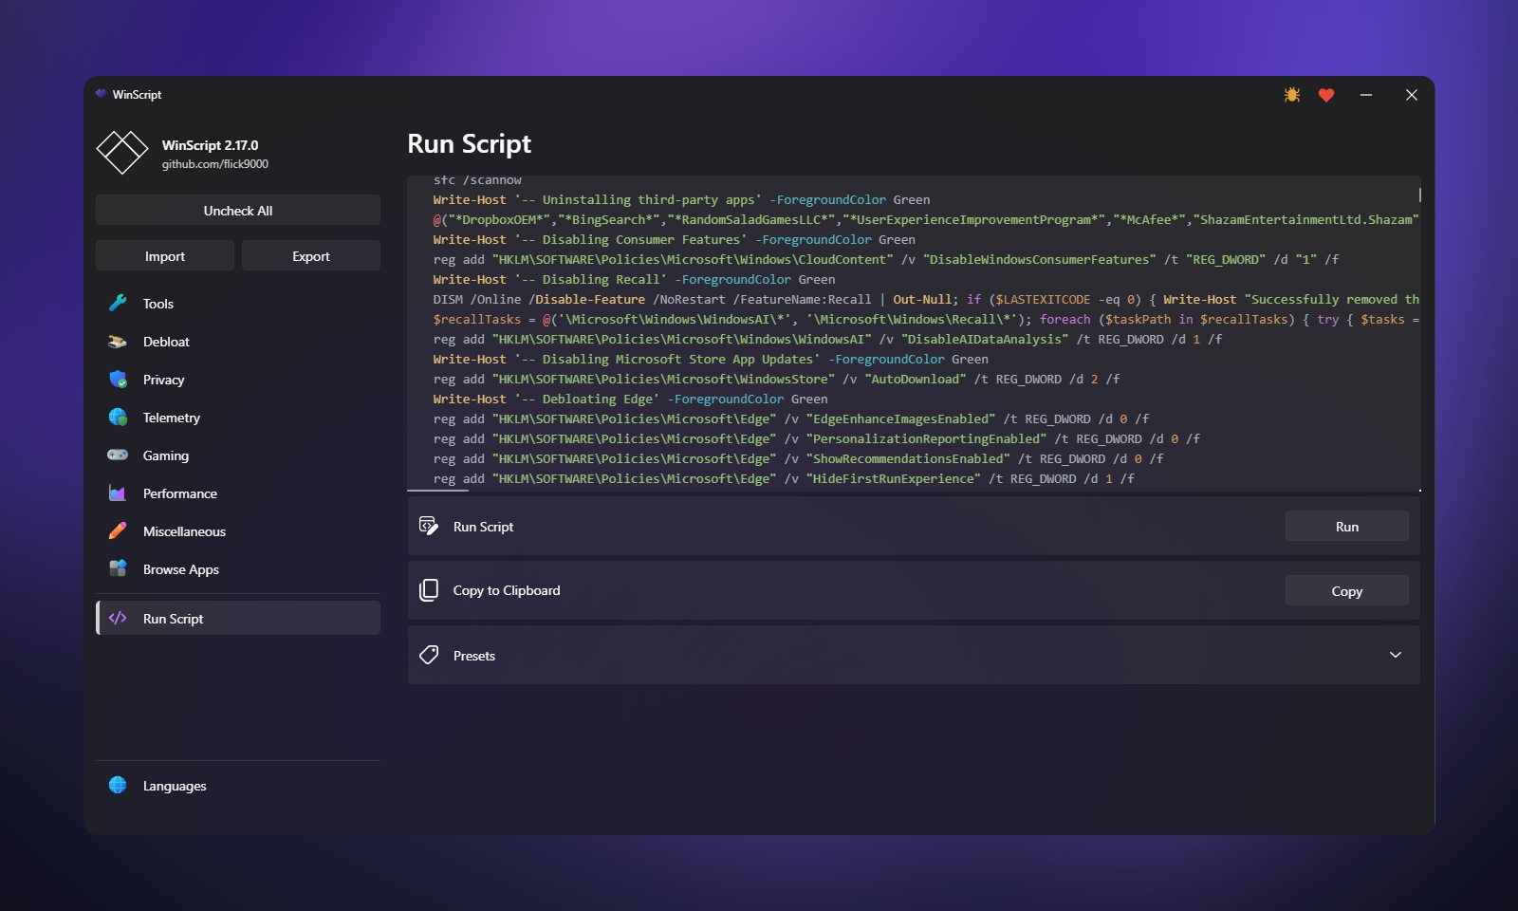Click the Languages globe icon
Viewport: 1518px width, 911px height.
118,785
